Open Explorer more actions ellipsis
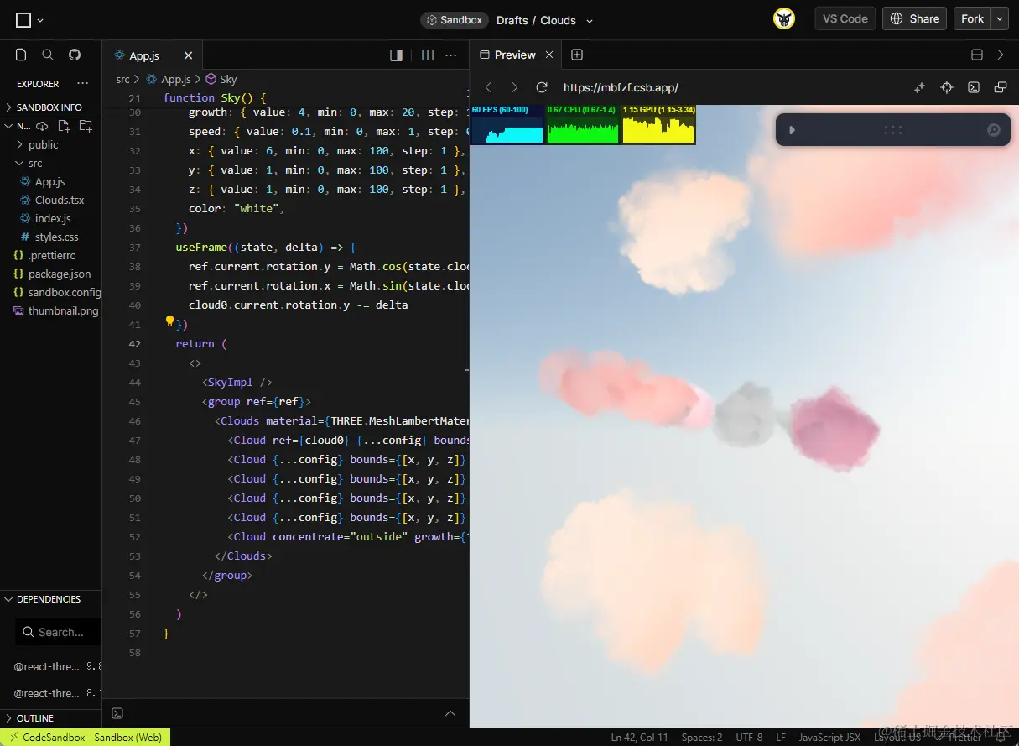This screenshot has height=746, width=1019. pyautogui.click(x=82, y=84)
